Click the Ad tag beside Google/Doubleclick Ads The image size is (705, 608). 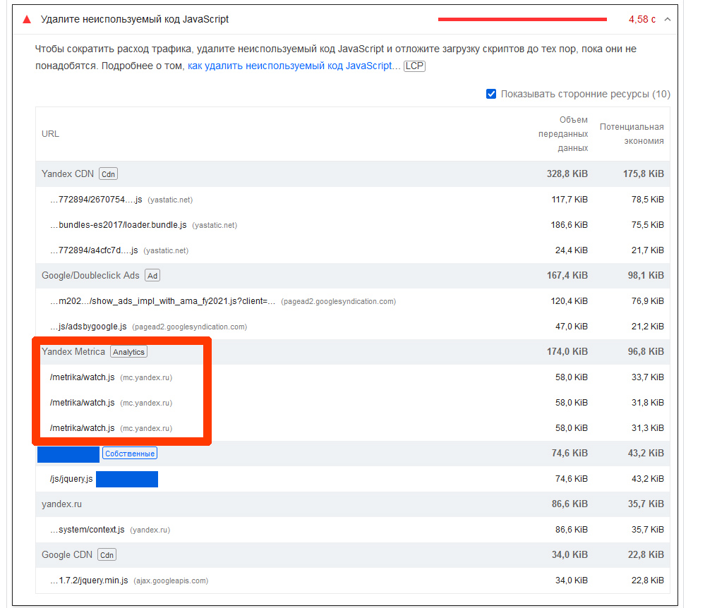pos(152,276)
